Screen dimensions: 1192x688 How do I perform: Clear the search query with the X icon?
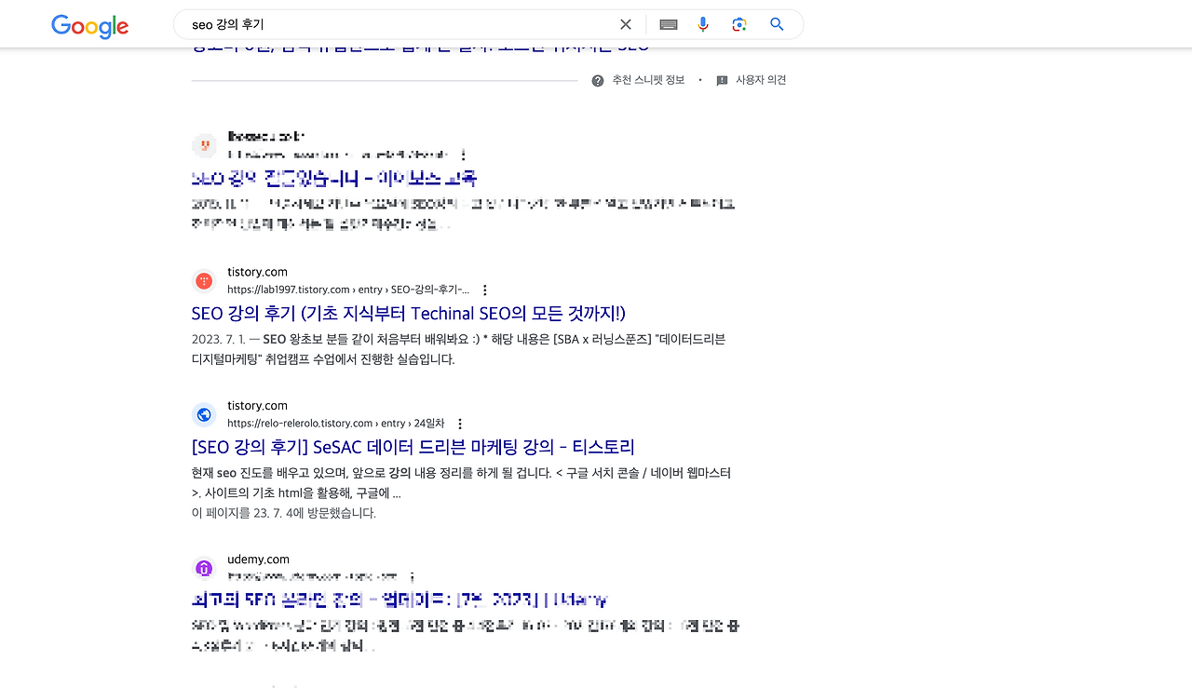(625, 24)
